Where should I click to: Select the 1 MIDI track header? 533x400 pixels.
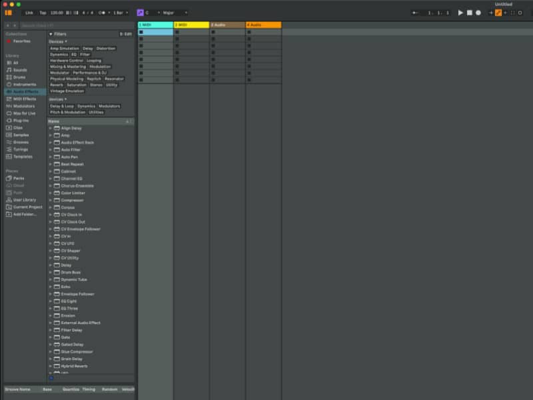(x=155, y=25)
